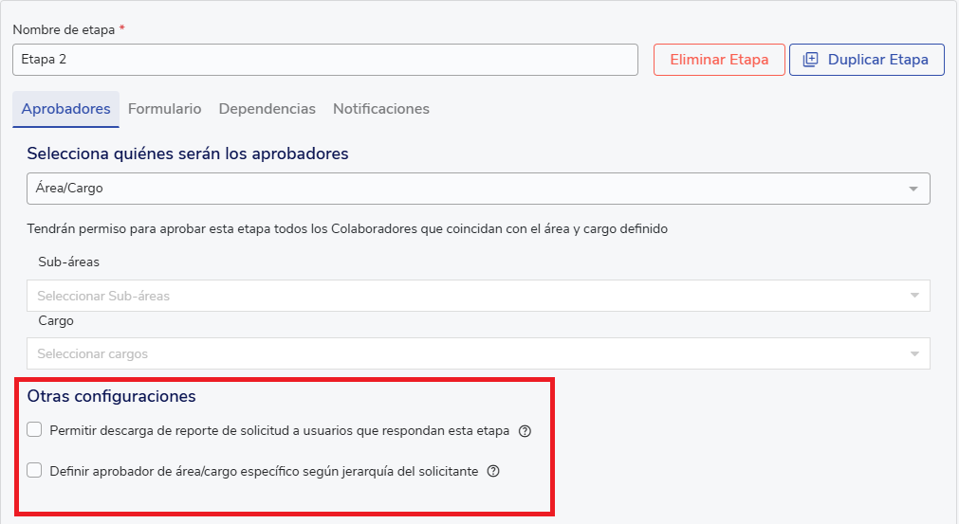959x524 pixels.
Task: Open the Notificaciones tab
Action: (380, 109)
